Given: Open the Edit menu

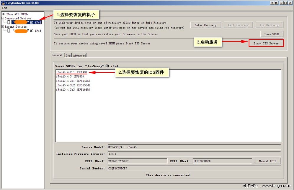Looking at the screenshot, I should (4, 8).
